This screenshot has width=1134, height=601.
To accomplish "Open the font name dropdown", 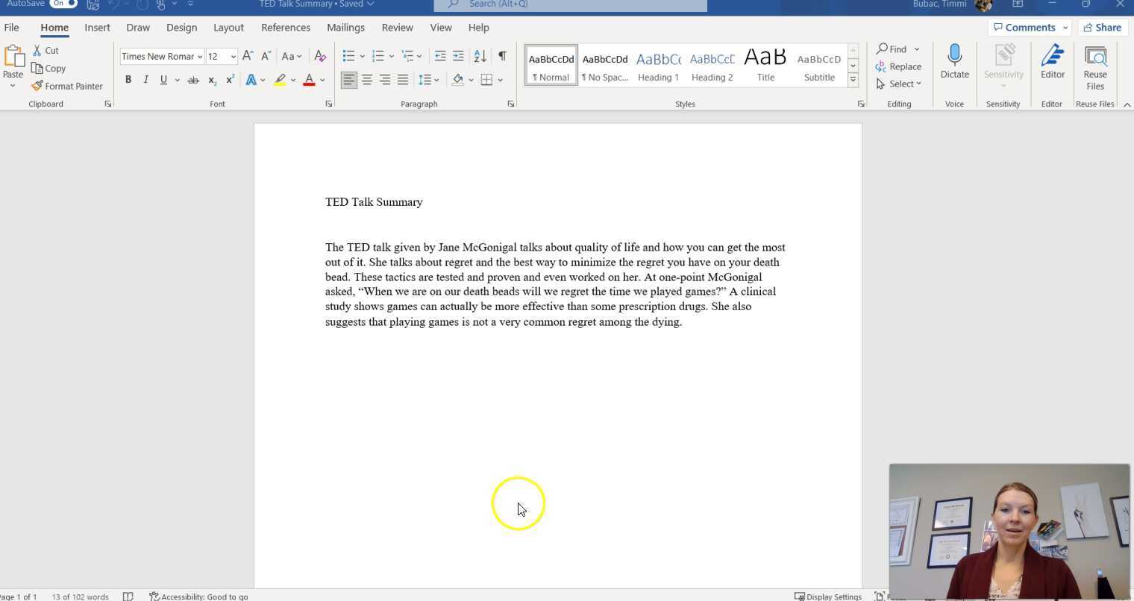I will pos(200,57).
